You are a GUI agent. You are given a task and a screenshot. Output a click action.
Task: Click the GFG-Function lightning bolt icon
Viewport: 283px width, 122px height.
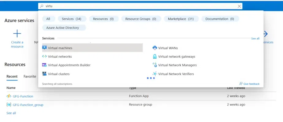point(9,96)
